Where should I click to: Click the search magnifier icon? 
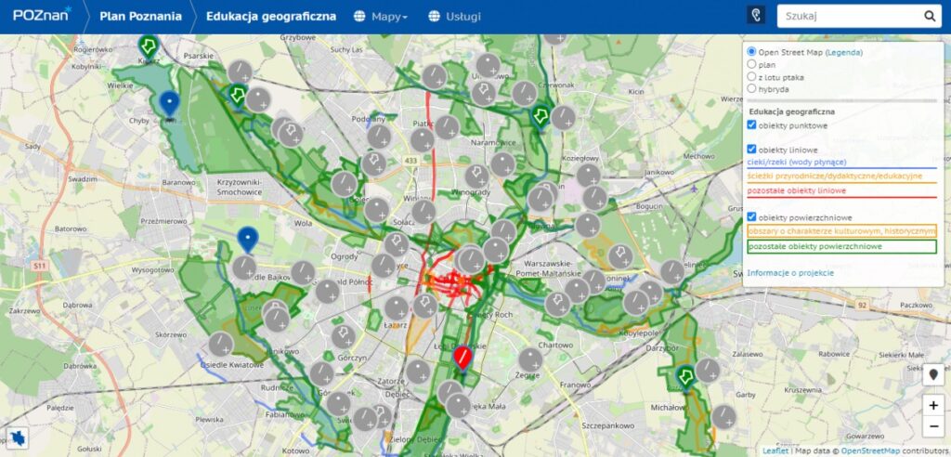click(930, 16)
